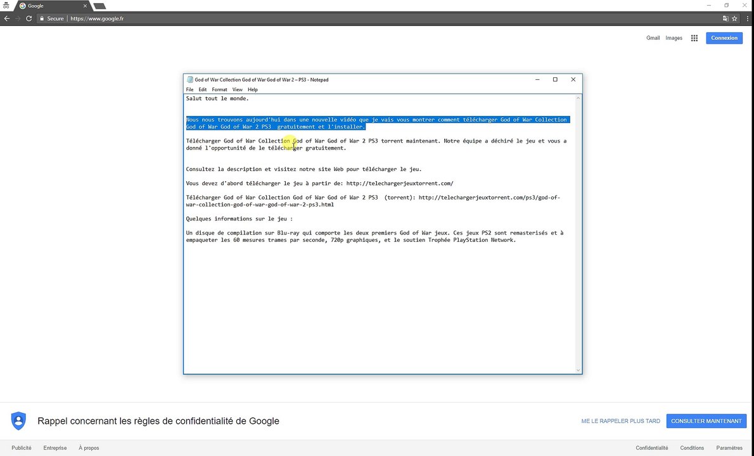Restore down the Chrome window
This screenshot has height=456, width=754.
(x=727, y=5)
